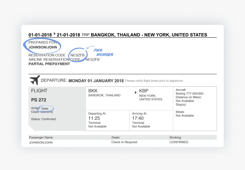Select the destination airport code KBP
This screenshot has height=170, width=245.
coord(144,91)
